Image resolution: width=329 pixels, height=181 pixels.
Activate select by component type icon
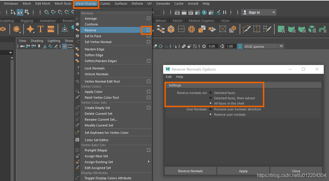coord(27,13)
